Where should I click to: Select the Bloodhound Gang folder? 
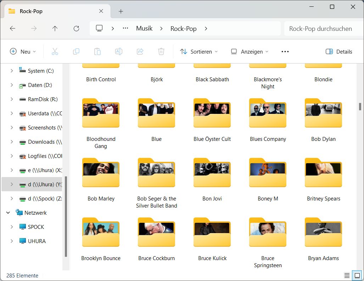point(101,123)
